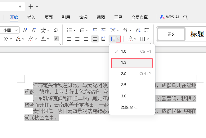
Task: Increase paragraph indent
Action: (103, 30)
